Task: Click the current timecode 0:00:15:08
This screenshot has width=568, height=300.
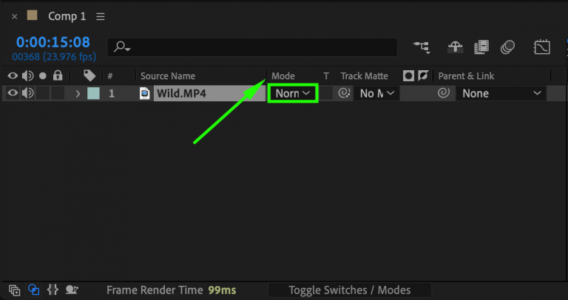Action: pos(53,42)
